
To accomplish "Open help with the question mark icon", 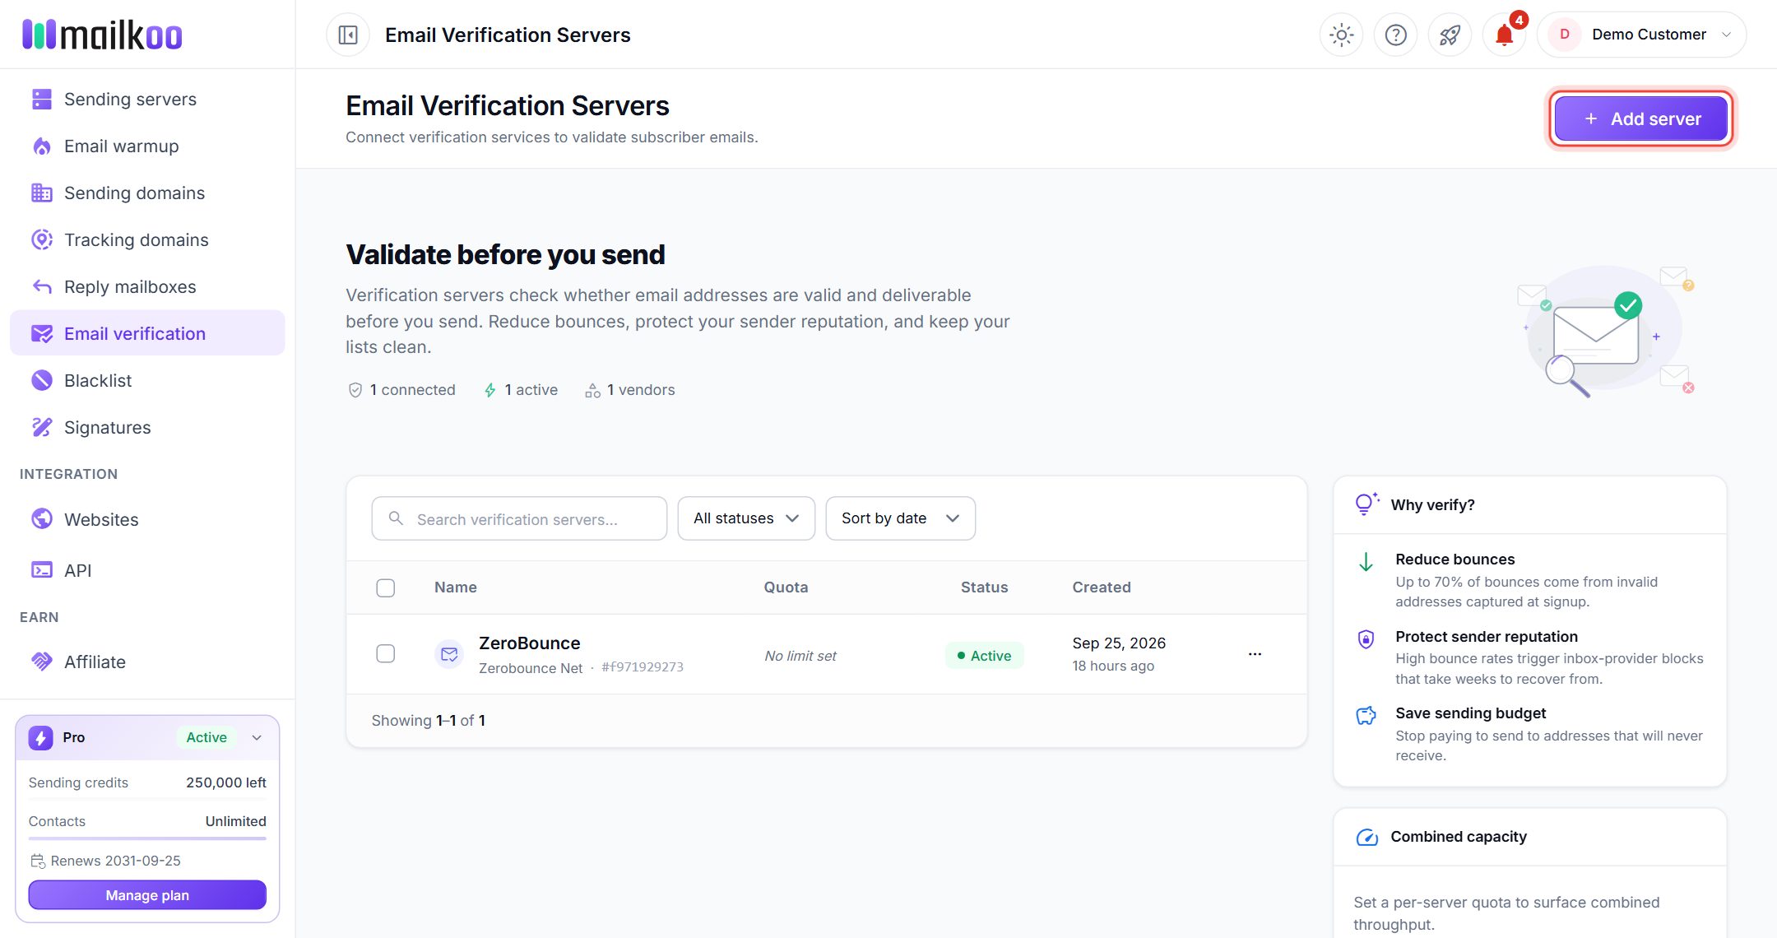I will [1395, 35].
